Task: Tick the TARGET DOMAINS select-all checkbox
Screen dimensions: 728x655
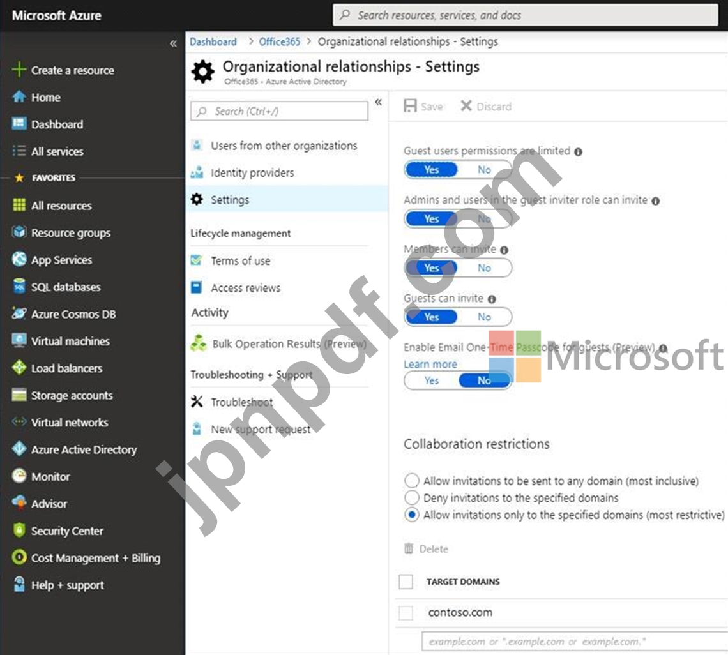Action: click(406, 581)
